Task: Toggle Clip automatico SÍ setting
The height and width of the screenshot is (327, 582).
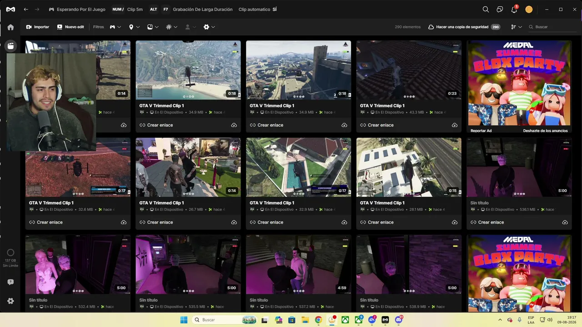Action: [x=257, y=10]
